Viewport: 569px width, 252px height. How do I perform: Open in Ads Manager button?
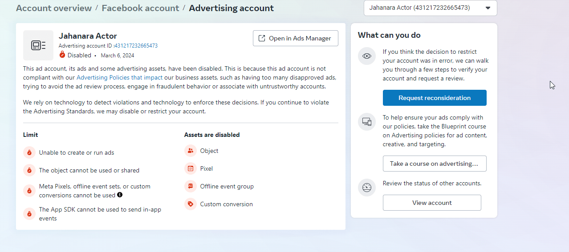click(296, 38)
